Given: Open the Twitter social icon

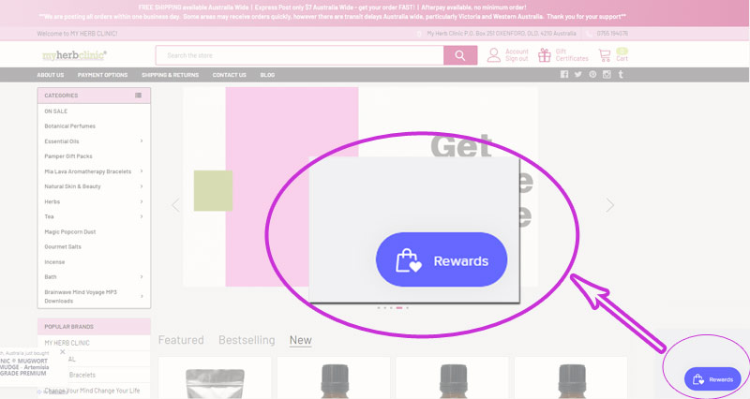Looking at the screenshot, I should (x=578, y=75).
